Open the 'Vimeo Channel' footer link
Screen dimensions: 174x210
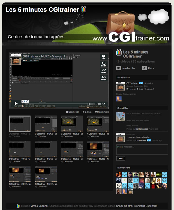click(39, 206)
